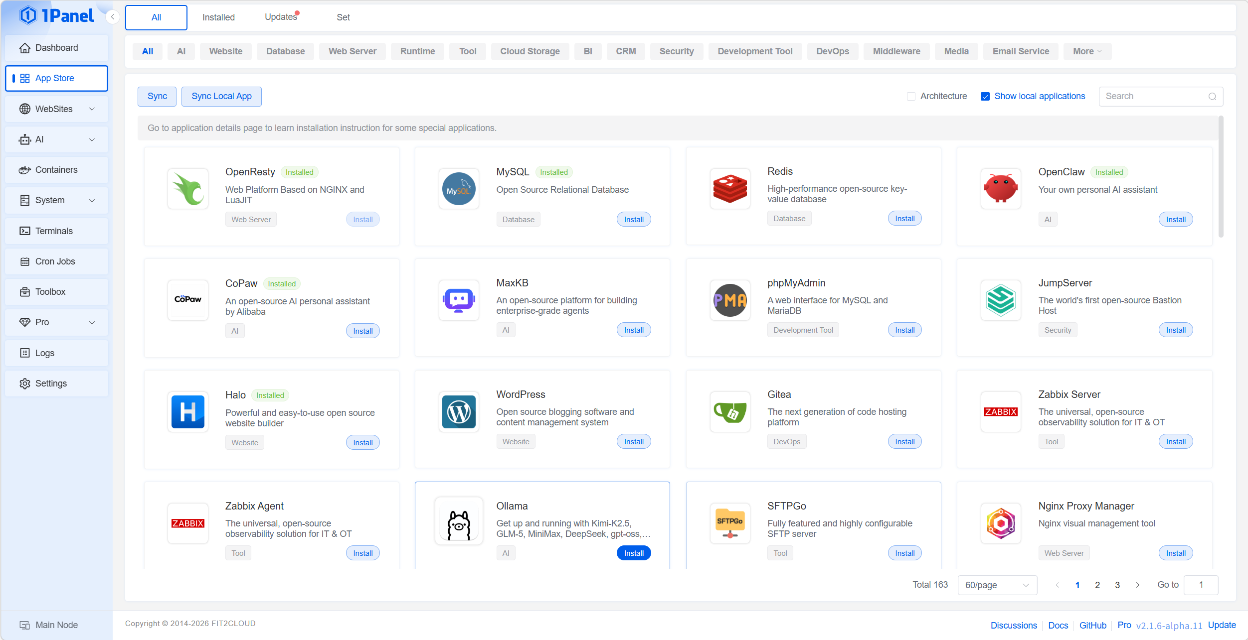Install the Redis app
This screenshot has width=1248, height=640.
pyautogui.click(x=904, y=219)
